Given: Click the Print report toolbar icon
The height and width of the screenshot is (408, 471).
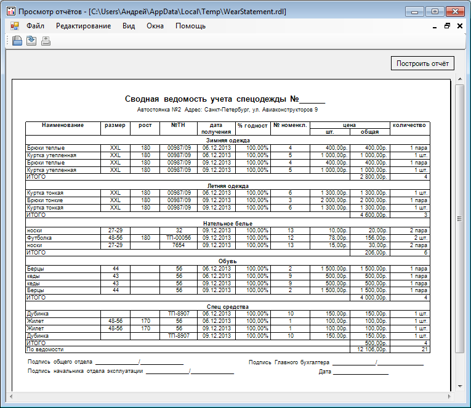Looking at the screenshot, I should [46, 41].
